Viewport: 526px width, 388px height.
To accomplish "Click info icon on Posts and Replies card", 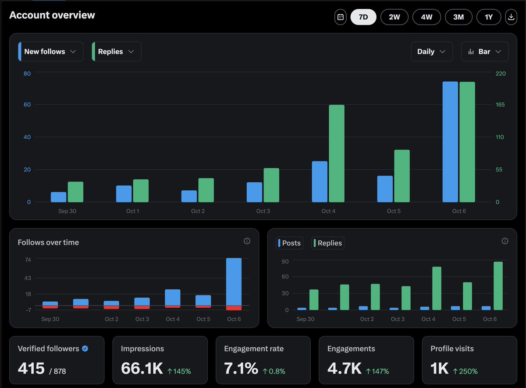I will tap(505, 241).
